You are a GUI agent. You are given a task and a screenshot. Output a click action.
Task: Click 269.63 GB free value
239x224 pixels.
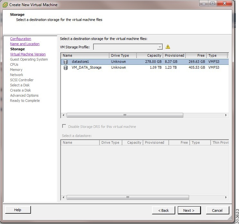[197, 62]
